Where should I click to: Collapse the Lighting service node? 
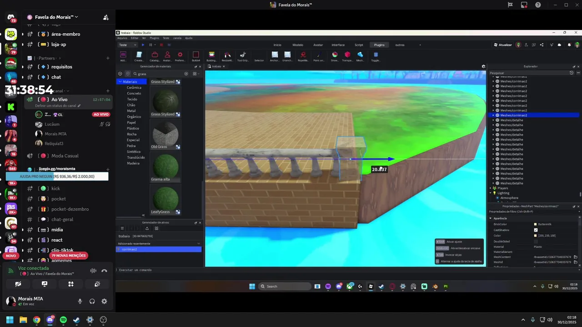click(x=491, y=193)
